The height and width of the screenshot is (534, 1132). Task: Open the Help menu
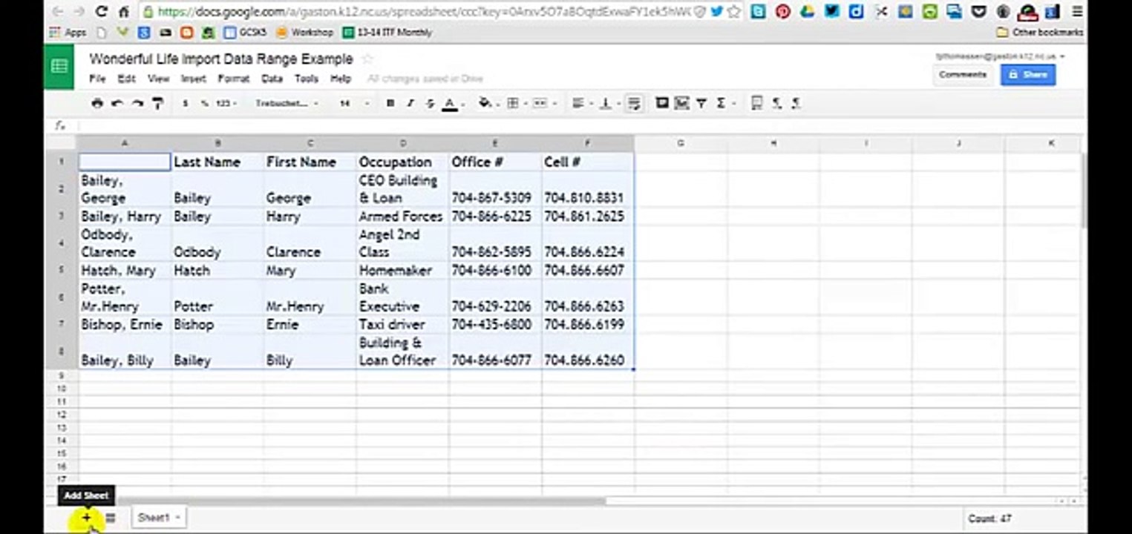pyautogui.click(x=341, y=79)
